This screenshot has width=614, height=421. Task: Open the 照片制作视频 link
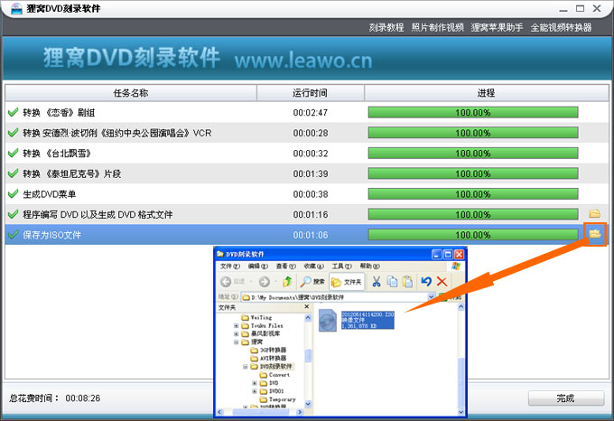[x=437, y=27]
